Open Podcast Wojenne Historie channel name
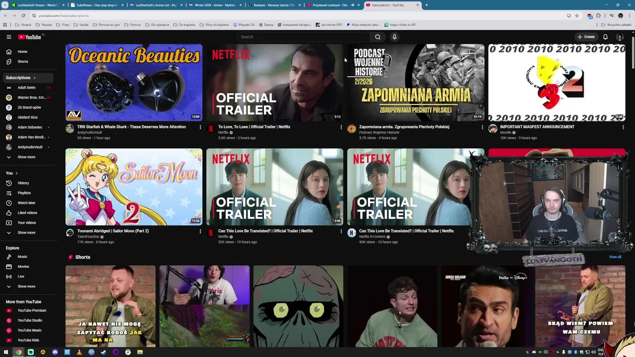Image resolution: width=635 pixels, height=357 pixels. (x=379, y=132)
